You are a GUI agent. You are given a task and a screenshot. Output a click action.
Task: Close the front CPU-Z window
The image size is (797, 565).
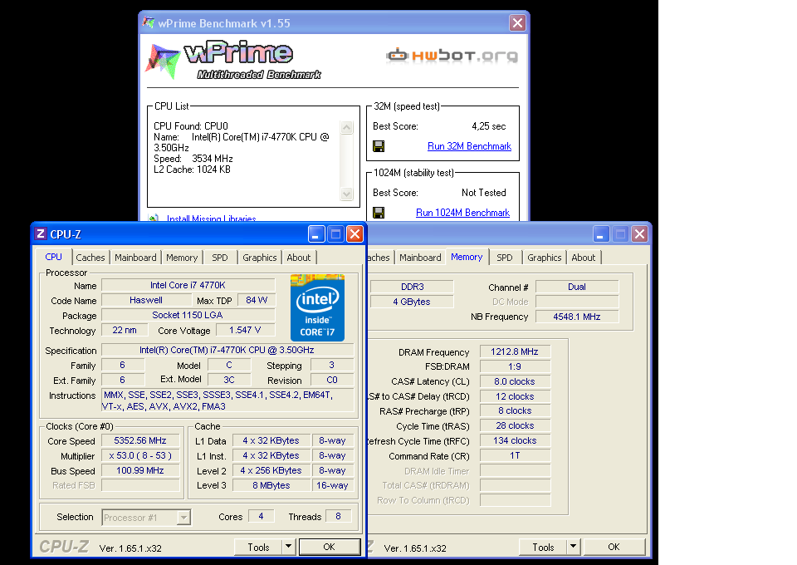click(x=354, y=234)
